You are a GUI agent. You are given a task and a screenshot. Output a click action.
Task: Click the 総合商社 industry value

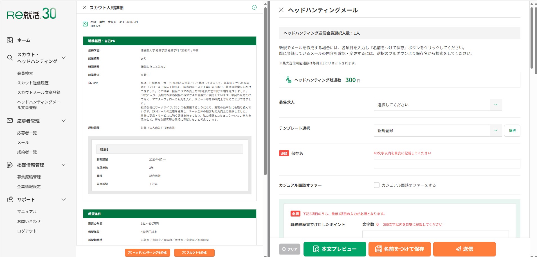click(x=155, y=176)
